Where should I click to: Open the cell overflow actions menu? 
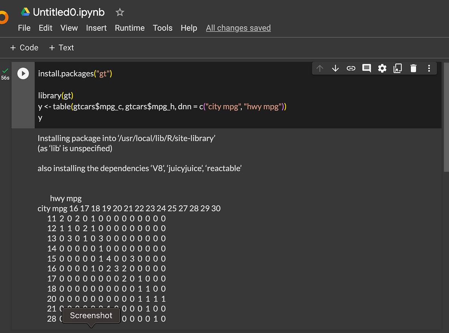pyautogui.click(x=429, y=68)
